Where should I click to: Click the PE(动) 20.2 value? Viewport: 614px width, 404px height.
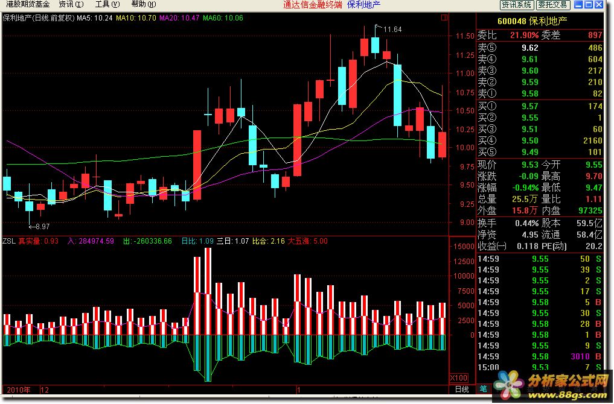click(594, 247)
